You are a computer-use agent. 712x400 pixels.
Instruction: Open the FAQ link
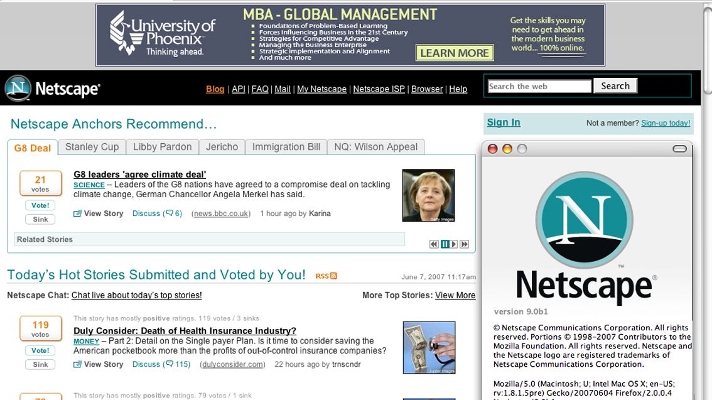coord(260,89)
